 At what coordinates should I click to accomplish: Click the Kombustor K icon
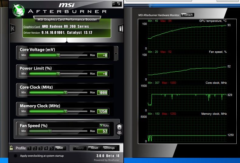pyautogui.click(x=13, y=29)
